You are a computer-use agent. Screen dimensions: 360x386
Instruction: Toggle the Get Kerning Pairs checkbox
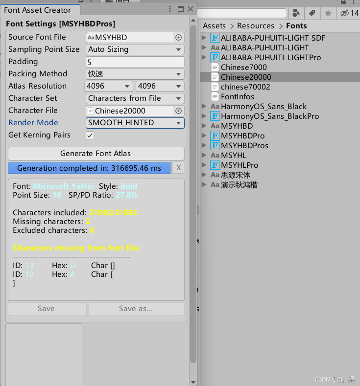[x=90, y=136]
